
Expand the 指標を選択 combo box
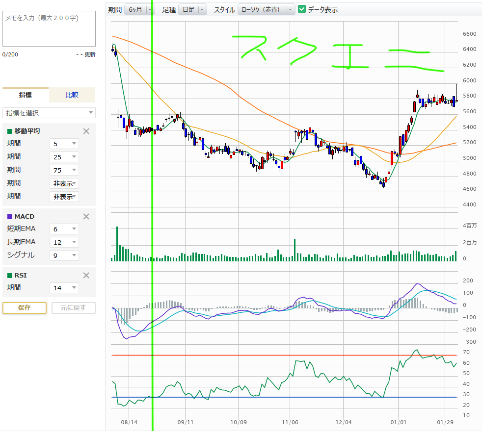point(49,113)
